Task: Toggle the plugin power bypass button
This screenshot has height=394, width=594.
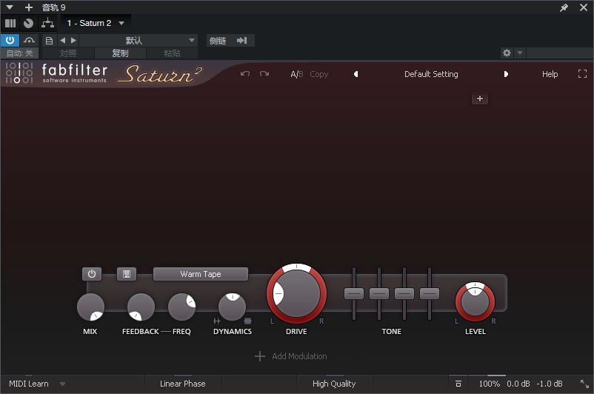Action: [10, 40]
